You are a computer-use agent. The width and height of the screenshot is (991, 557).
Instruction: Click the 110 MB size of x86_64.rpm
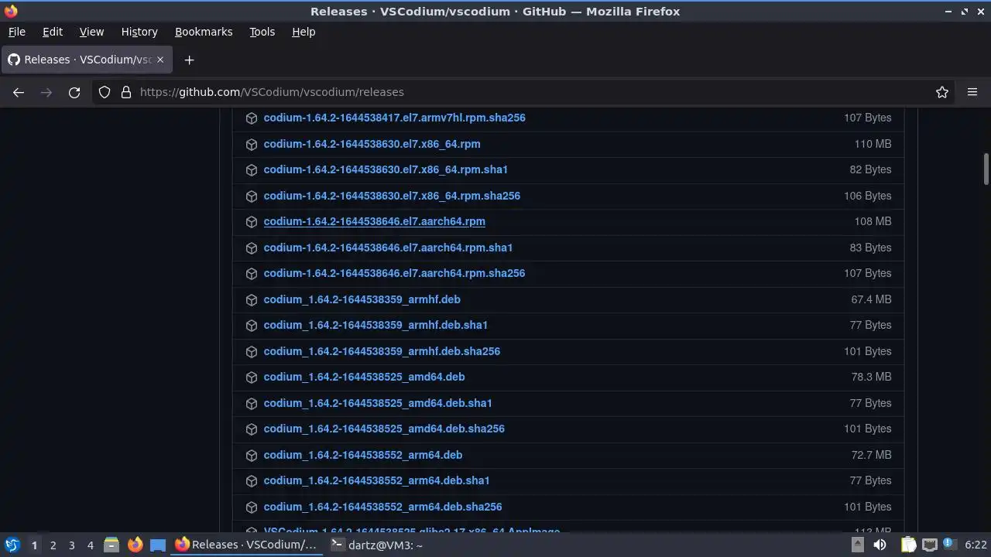873,144
